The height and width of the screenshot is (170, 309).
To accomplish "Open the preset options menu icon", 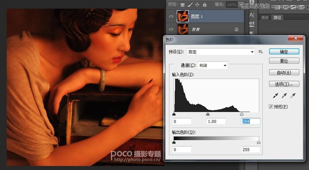I will pos(261,52).
